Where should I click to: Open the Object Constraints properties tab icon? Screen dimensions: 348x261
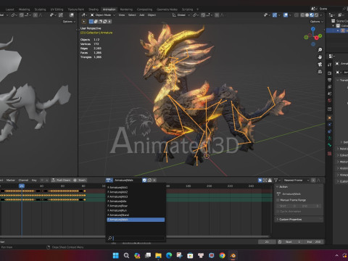pos(330,131)
